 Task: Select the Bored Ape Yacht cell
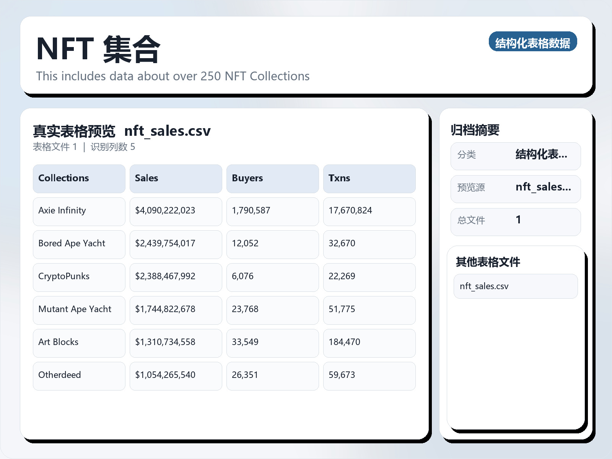79,244
